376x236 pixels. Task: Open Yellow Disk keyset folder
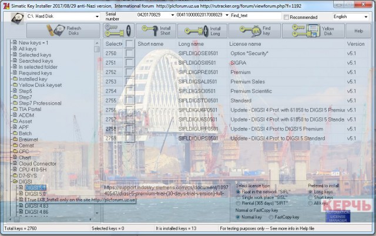(x=40, y=85)
